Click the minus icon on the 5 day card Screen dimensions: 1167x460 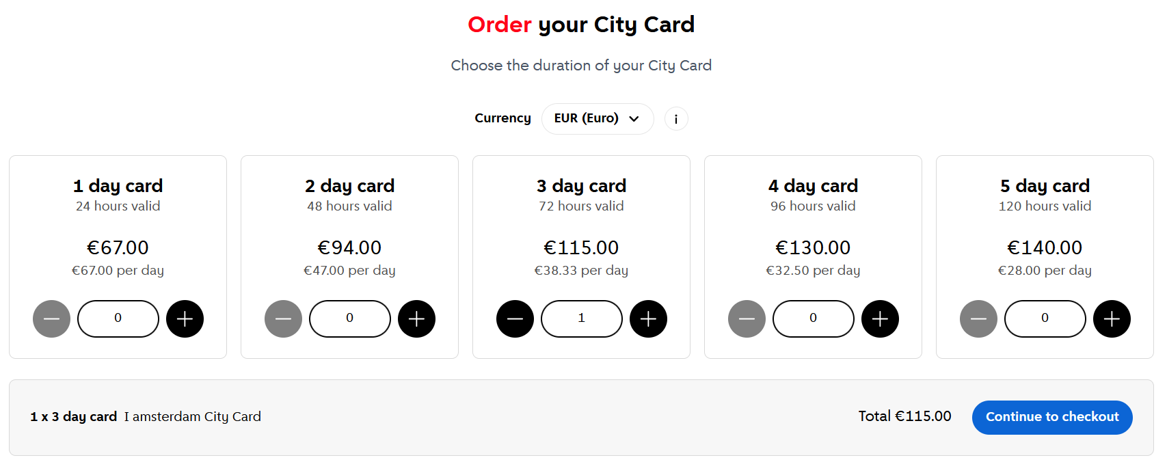pos(978,319)
